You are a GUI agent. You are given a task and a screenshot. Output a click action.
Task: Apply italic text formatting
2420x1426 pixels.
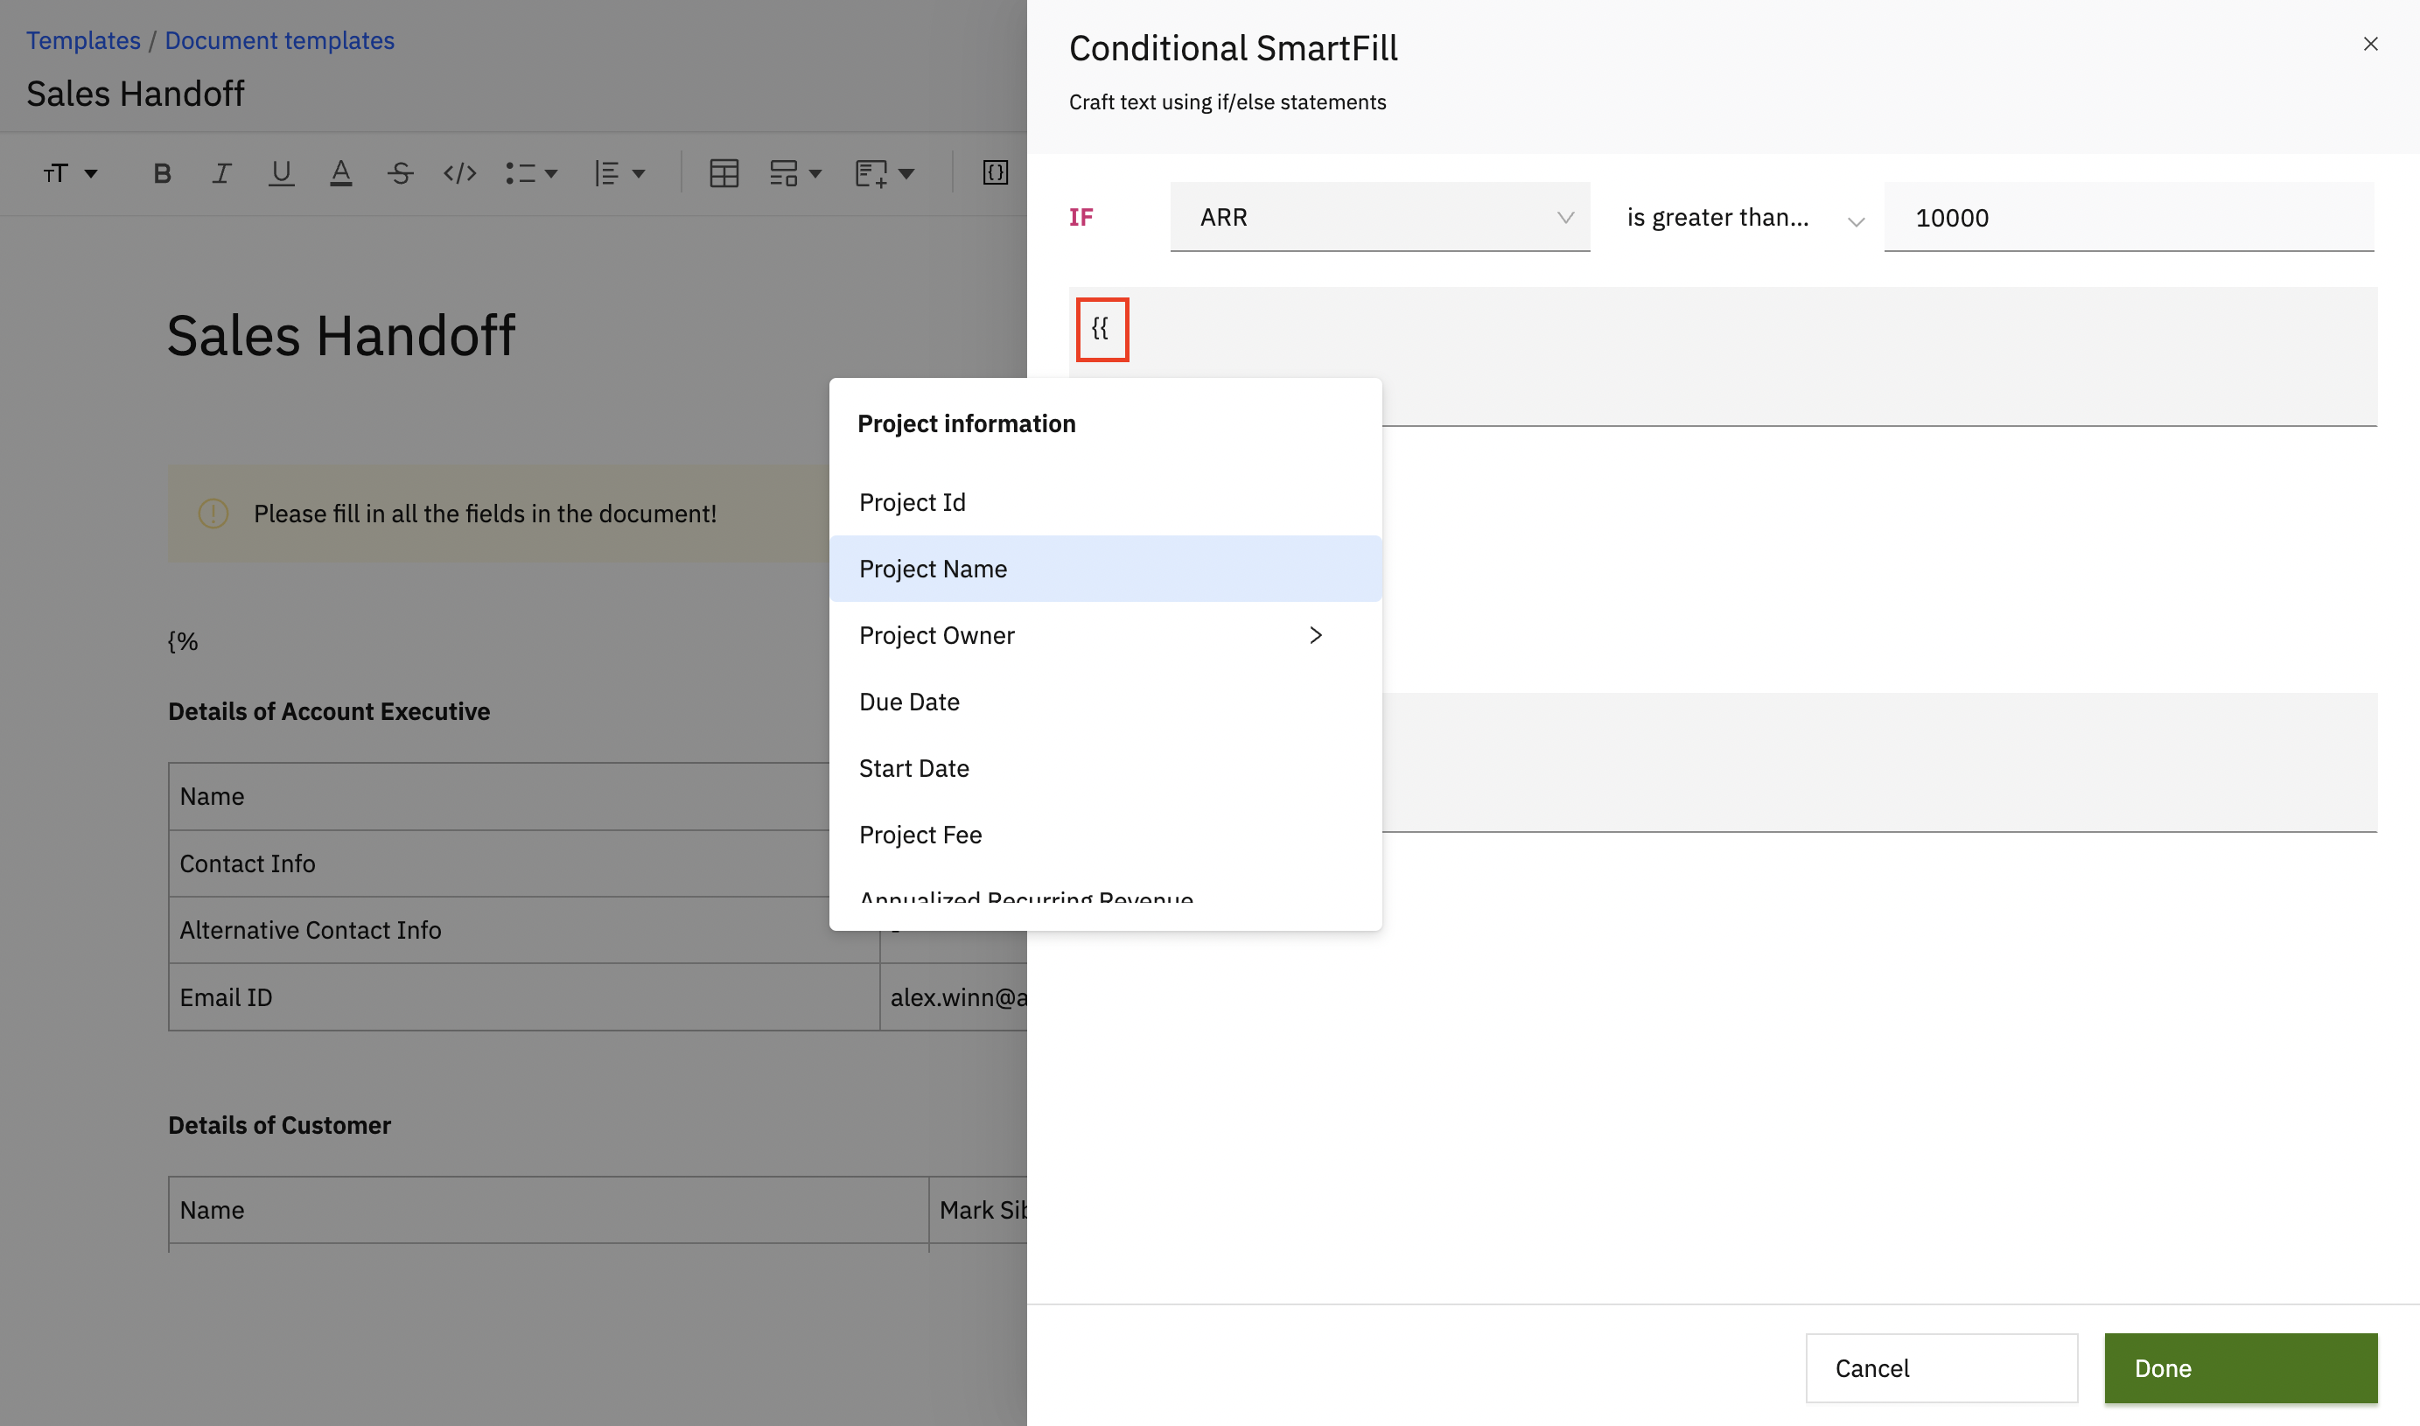click(221, 174)
